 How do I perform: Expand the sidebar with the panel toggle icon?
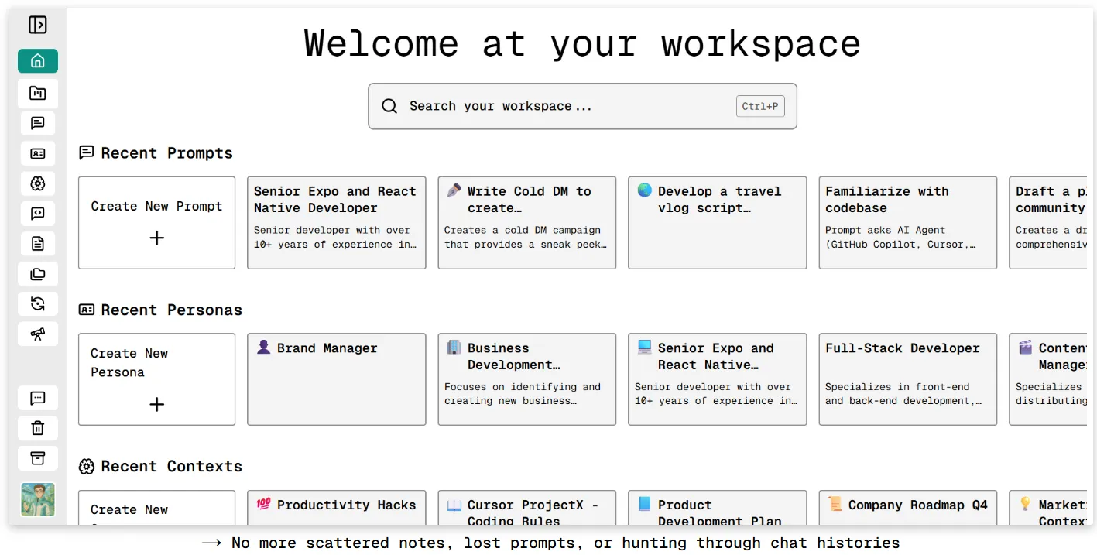click(x=37, y=25)
